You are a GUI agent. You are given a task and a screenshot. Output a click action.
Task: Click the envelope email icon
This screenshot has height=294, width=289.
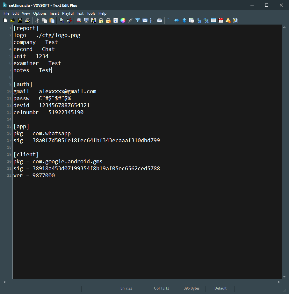pos(145,20)
